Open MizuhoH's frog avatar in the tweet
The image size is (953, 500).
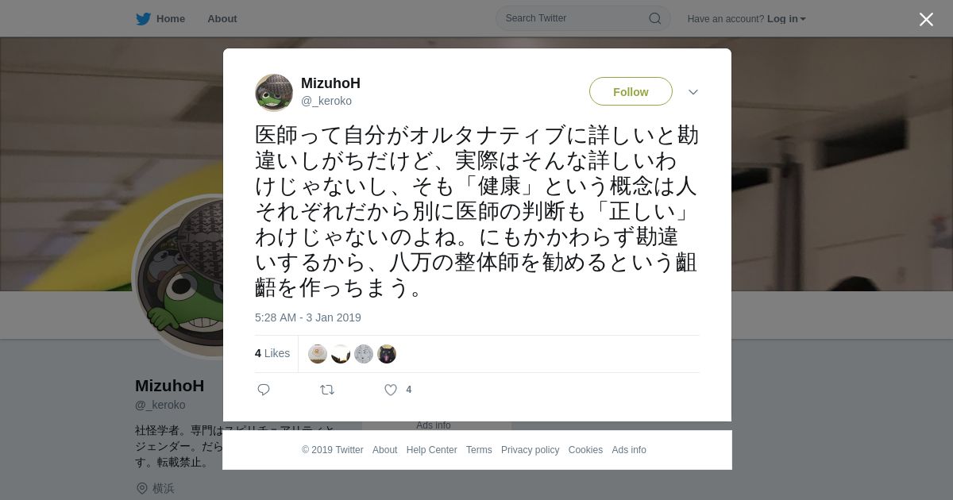(274, 92)
